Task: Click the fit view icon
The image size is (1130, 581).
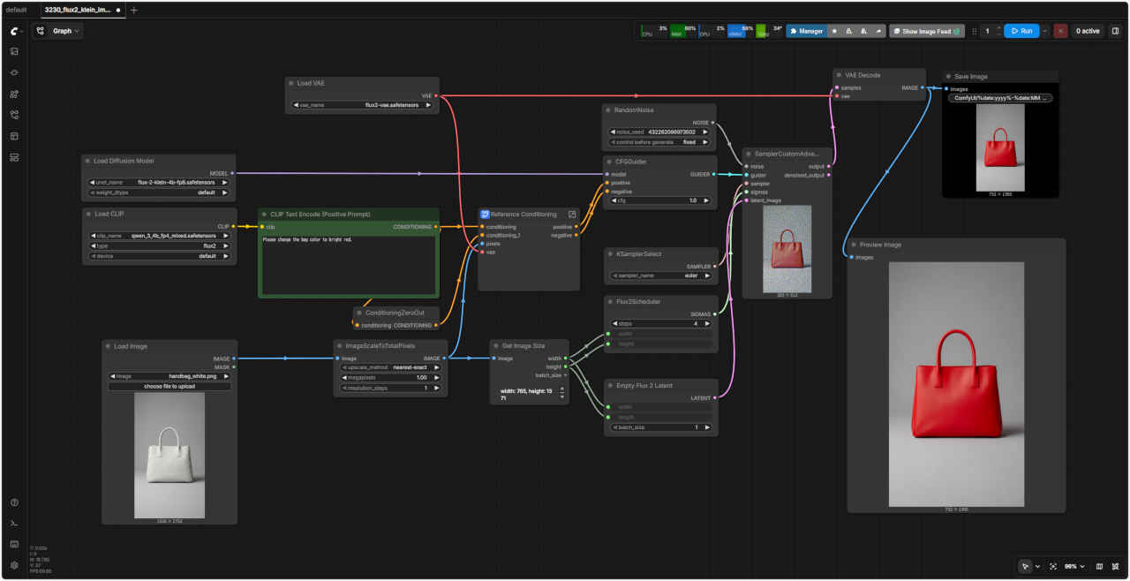Action: tap(1053, 566)
